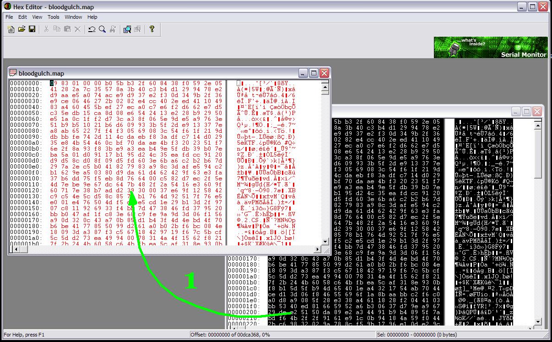
Task: Minimize the front bloodgulch.map child window
Action: pos(303,73)
